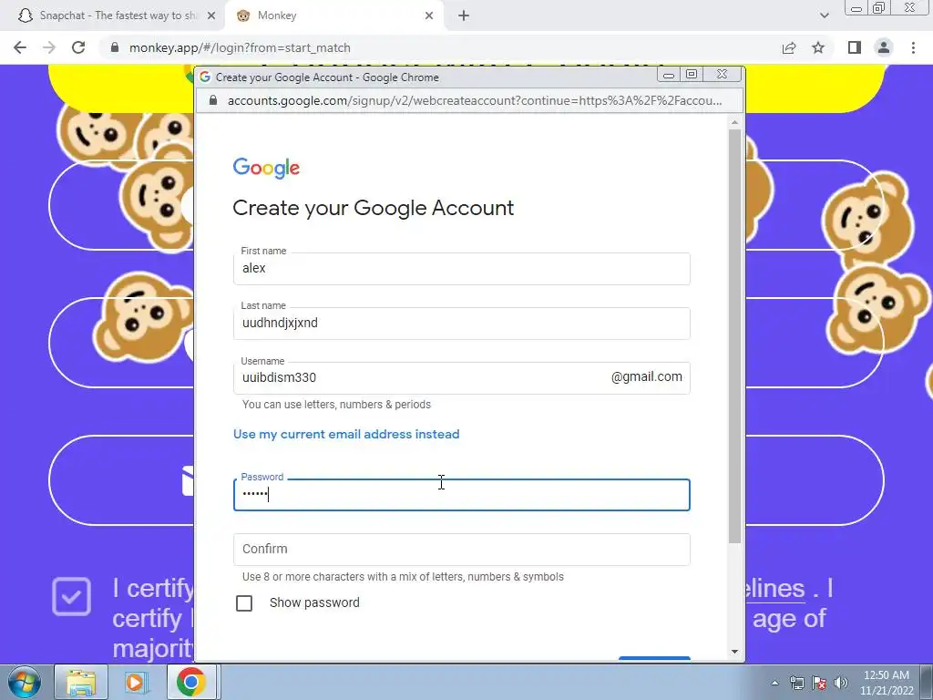The width and height of the screenshot is (933, 700).
Task: Enable the Show password checkbox
Action: click(244, 603)
